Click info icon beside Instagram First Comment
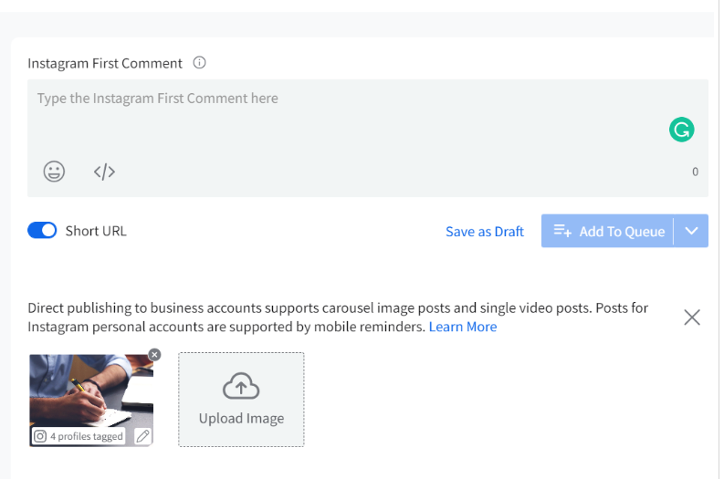 click(x=200, y=63)
